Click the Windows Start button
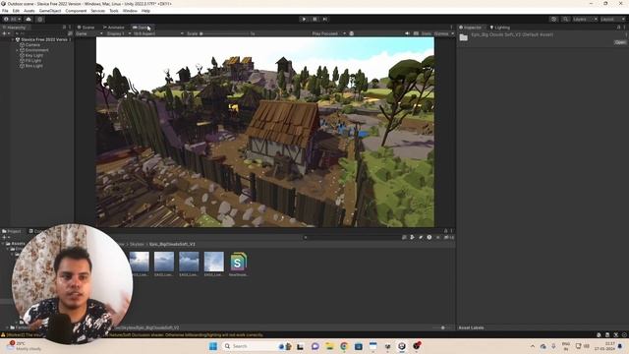629x354 pixels. (x=213, y=346)
